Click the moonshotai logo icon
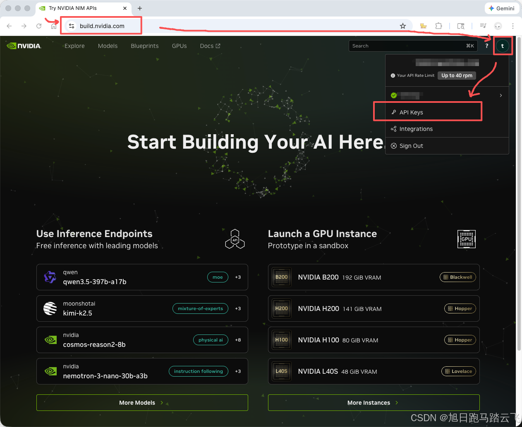 pos(50,308)
